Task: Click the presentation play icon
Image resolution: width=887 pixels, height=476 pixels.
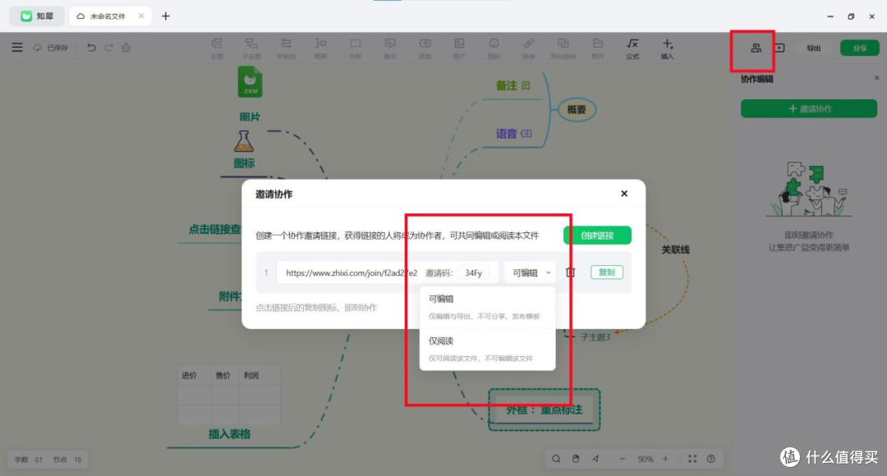Action: click(x=779, y=48)
